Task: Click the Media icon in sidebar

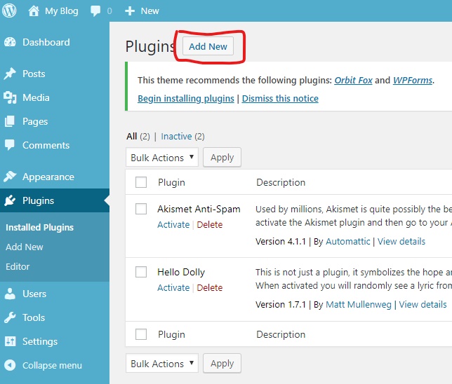Action: click(x=10, y=97)
